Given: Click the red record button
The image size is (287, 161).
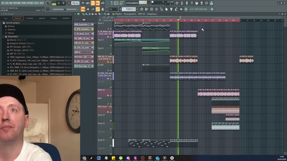Looking at the screenshot, I should tap(69, 3).
